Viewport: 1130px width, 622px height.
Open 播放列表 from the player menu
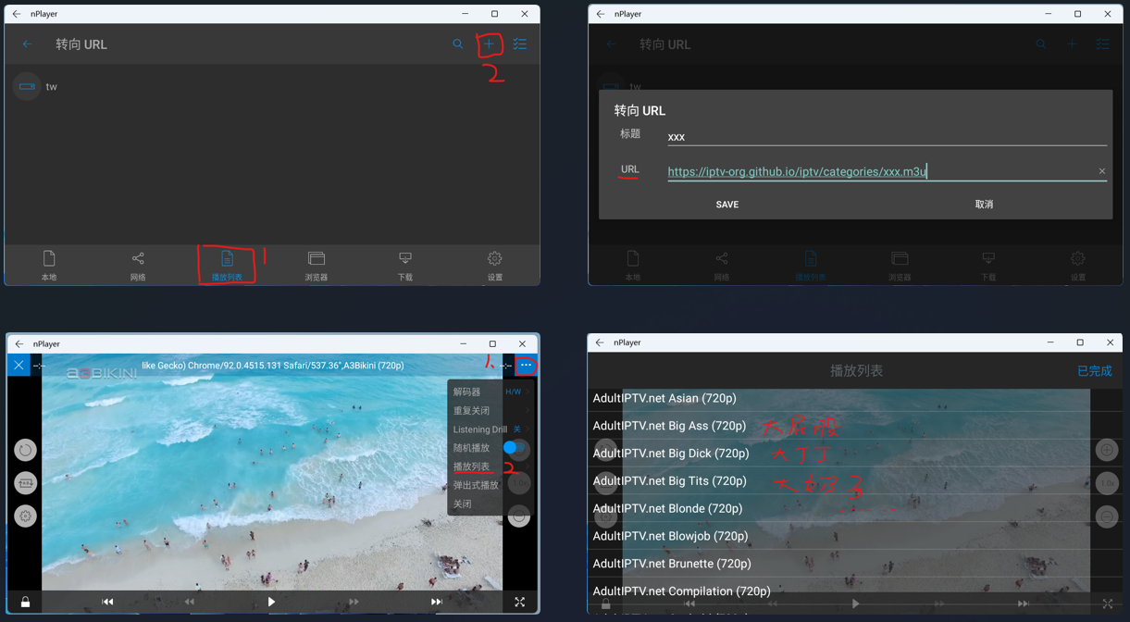pyautogui.click(x=472, y=466)
